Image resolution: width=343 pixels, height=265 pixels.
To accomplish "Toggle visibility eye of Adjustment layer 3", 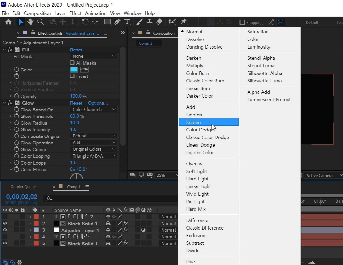I will 5,230.
